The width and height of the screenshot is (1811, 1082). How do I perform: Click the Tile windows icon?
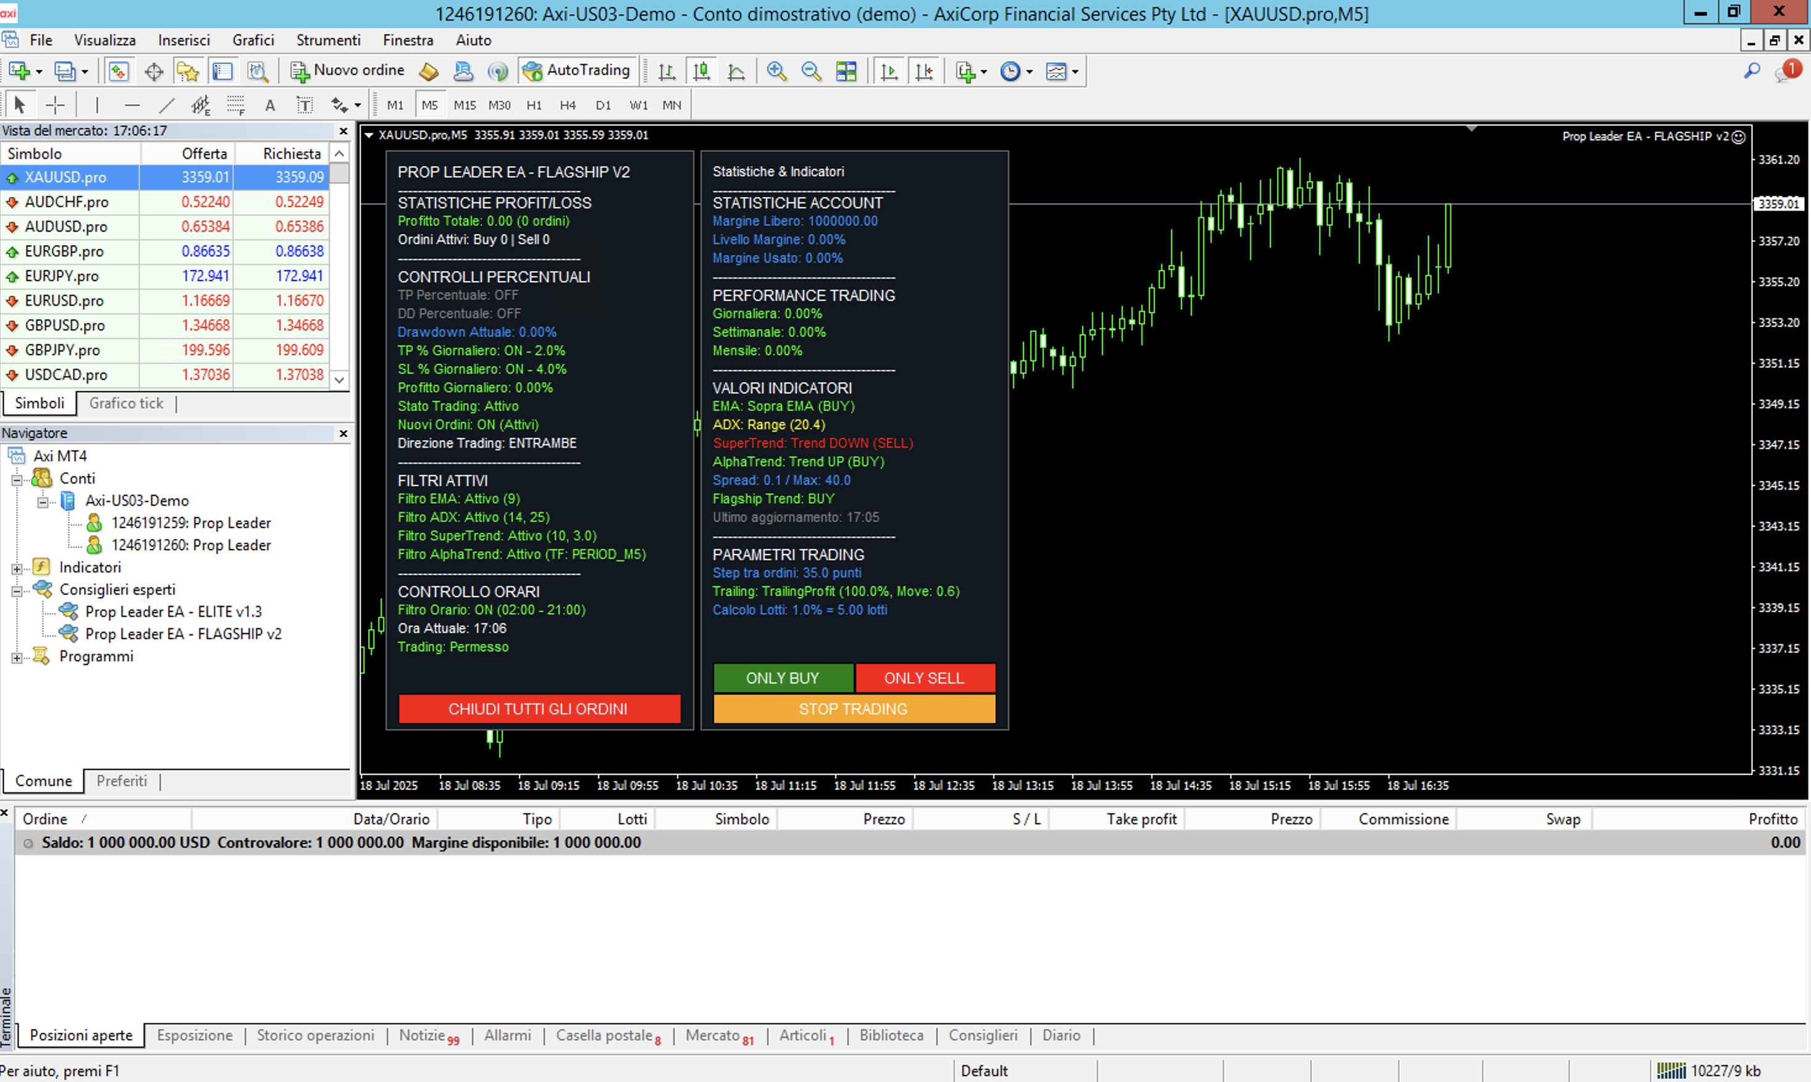(846, 71)
